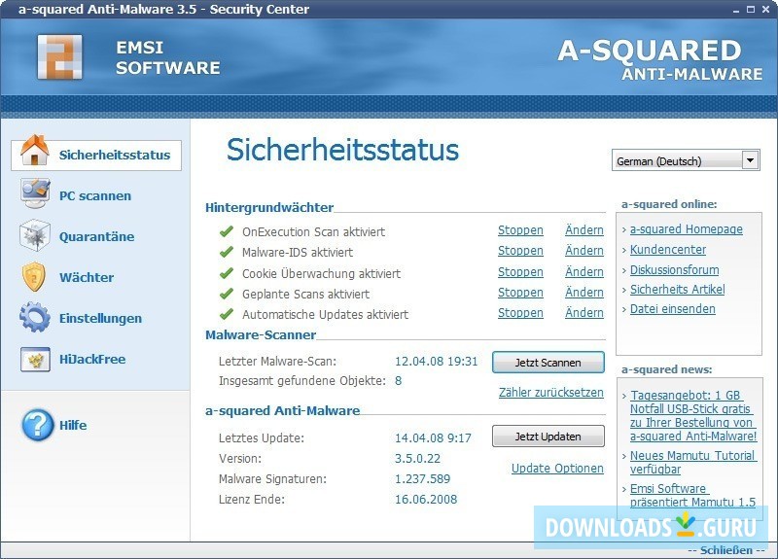Minimize the Security Center window

736,10
